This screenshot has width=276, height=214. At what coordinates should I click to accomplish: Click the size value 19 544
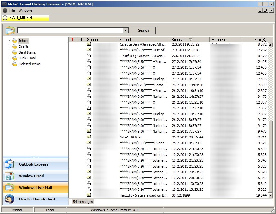[261, 195]
